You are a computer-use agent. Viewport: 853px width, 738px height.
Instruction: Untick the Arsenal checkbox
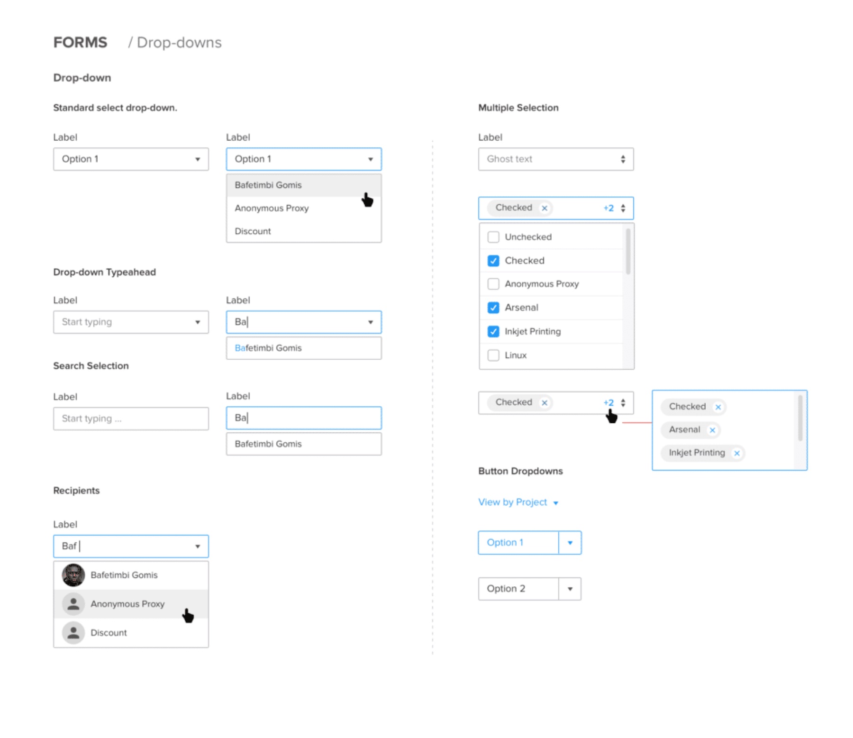pyautogui.click(x=493, y=308)
